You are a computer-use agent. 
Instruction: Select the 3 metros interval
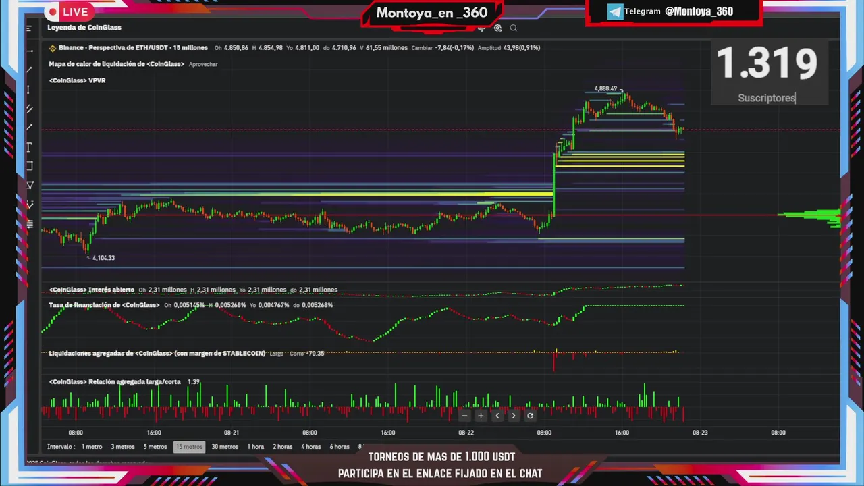point(123,447)
